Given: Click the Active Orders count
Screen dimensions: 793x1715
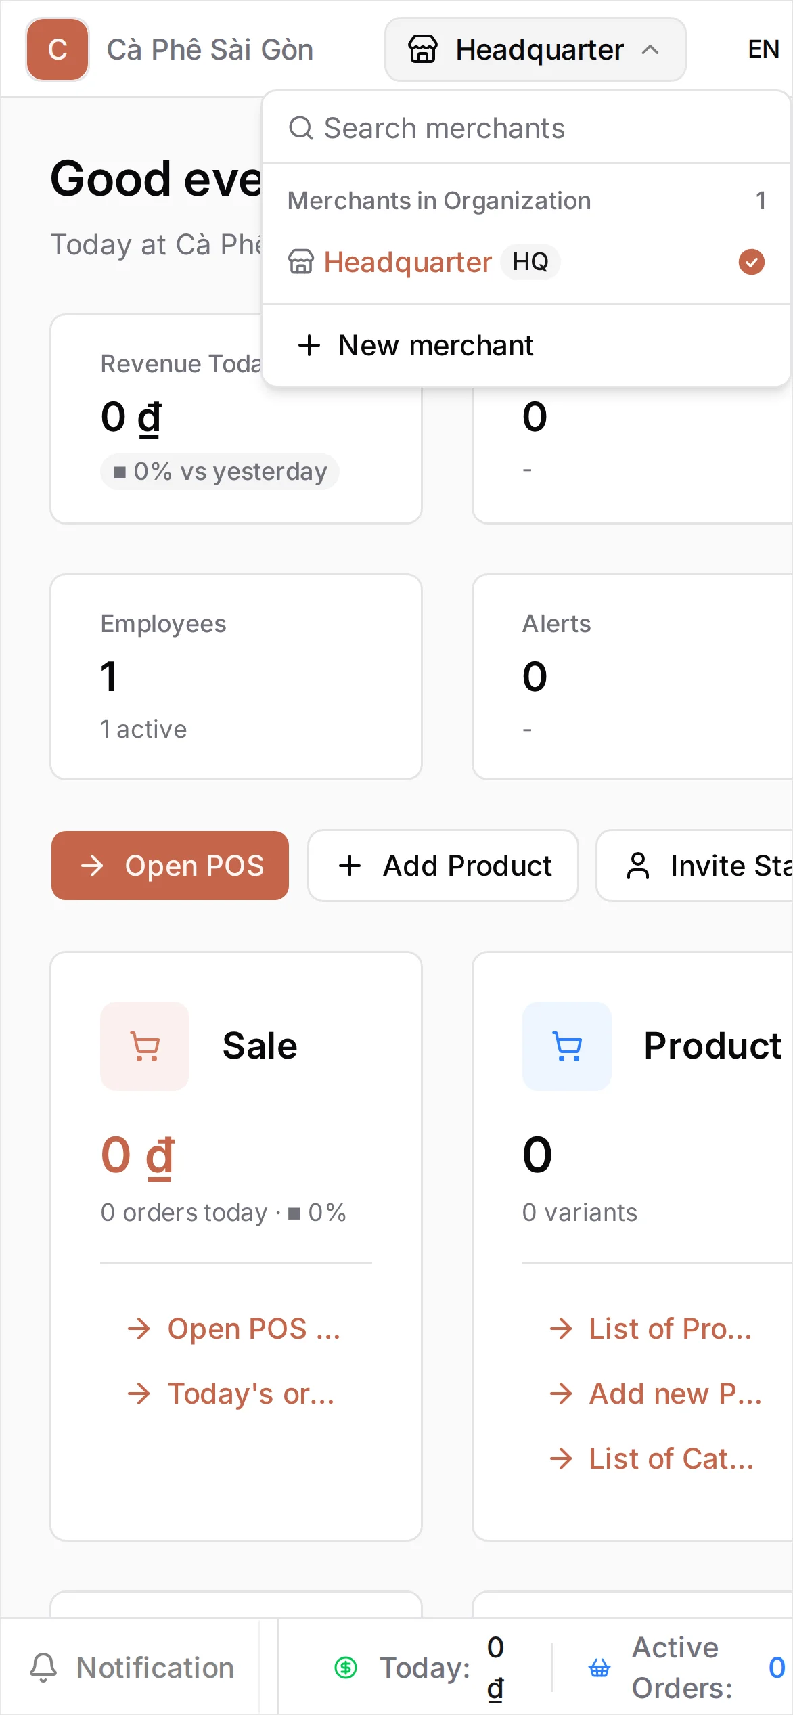Looking at the screenshot, I should 777,1668.
